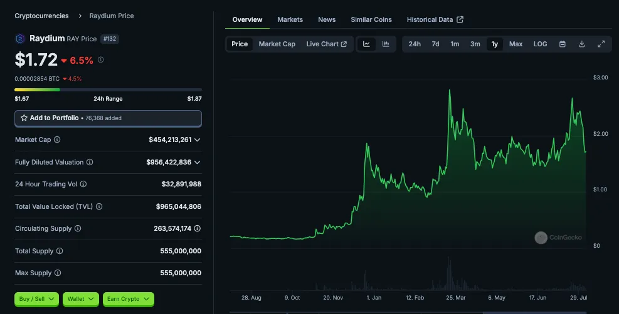The width and height of the screenshot is (619, 314).
Task: Open external link icon on Live Chart
Action: (x=344, y=44)
